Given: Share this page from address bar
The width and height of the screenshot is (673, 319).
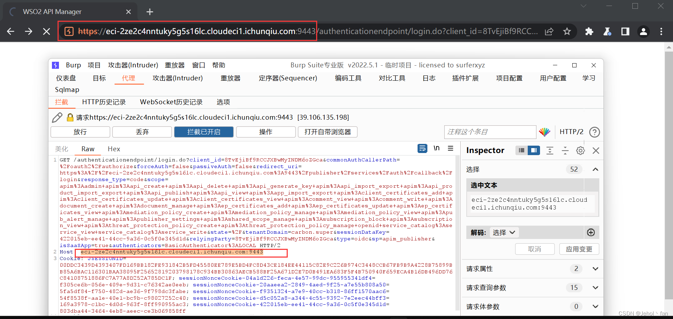Looking at the screenshot, I should 549,32.
